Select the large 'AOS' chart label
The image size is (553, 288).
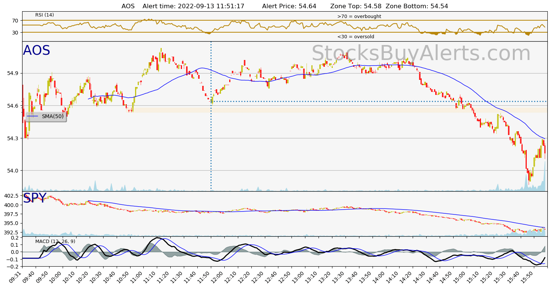pos(36,51)
